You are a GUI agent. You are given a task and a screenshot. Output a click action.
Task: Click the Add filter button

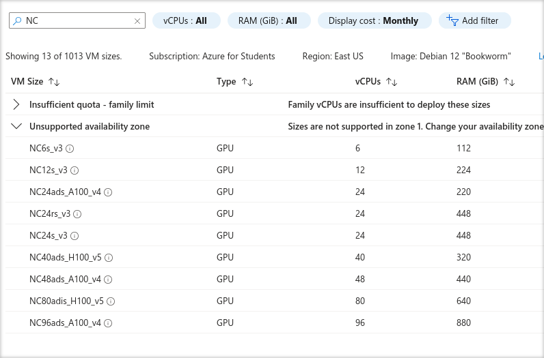tap(473, 20)
